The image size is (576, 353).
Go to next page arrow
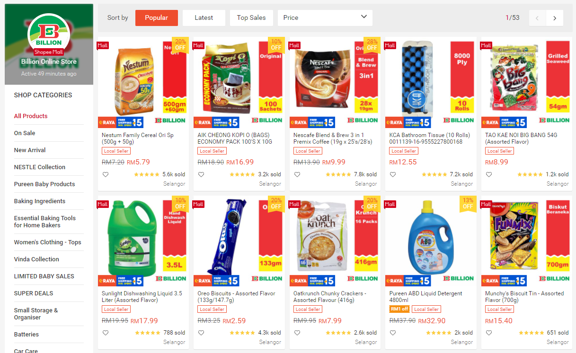click(x=555, y=18)
